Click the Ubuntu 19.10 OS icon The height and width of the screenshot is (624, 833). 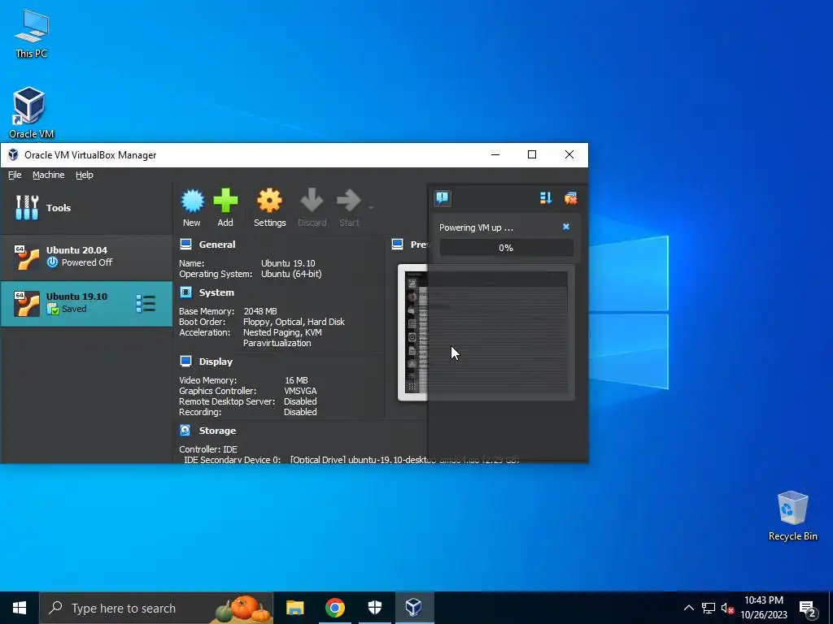[27, 304]
